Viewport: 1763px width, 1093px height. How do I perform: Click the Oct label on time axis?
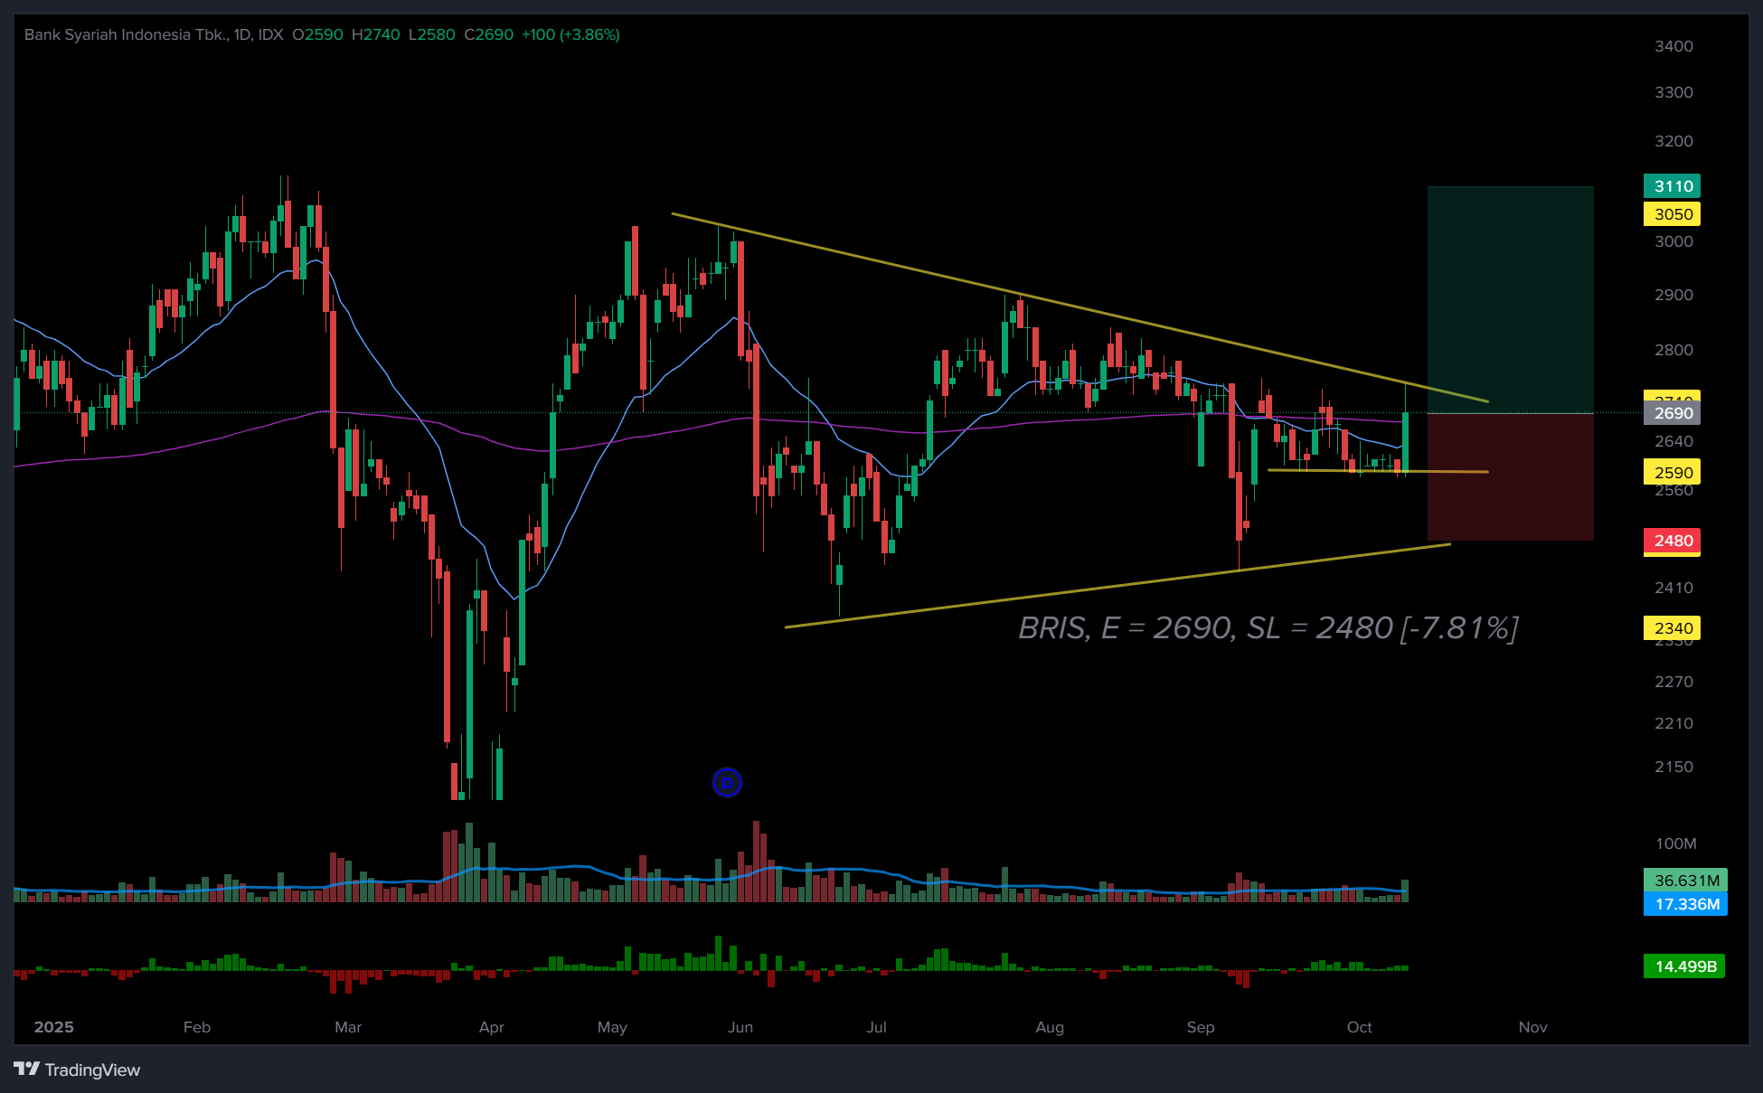click(x=1359, y=1027)
